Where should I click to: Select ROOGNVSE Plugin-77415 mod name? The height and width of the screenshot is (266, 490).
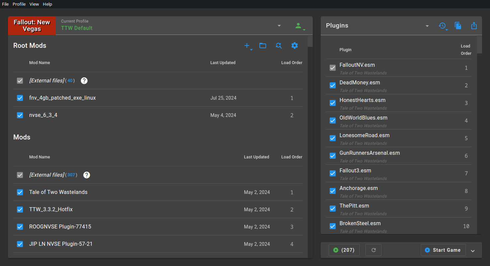point(60,227)
